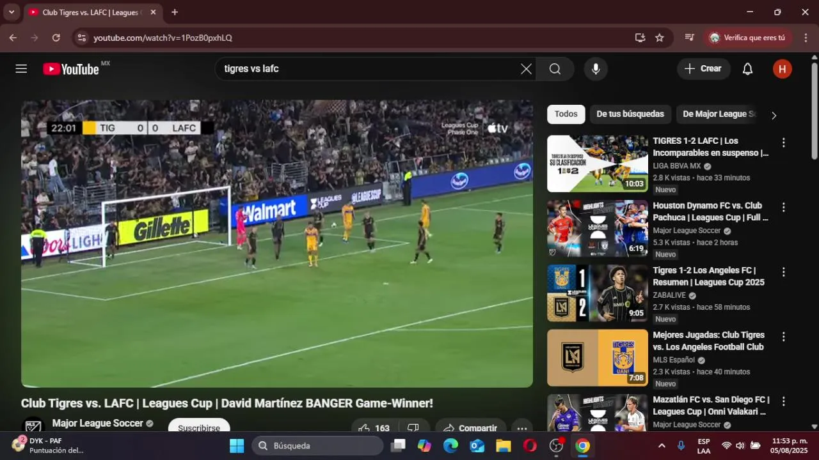The height and width of the screenshot is (460, 819).
Task: Select the Todos filter chip
Action: pos(566,114)
